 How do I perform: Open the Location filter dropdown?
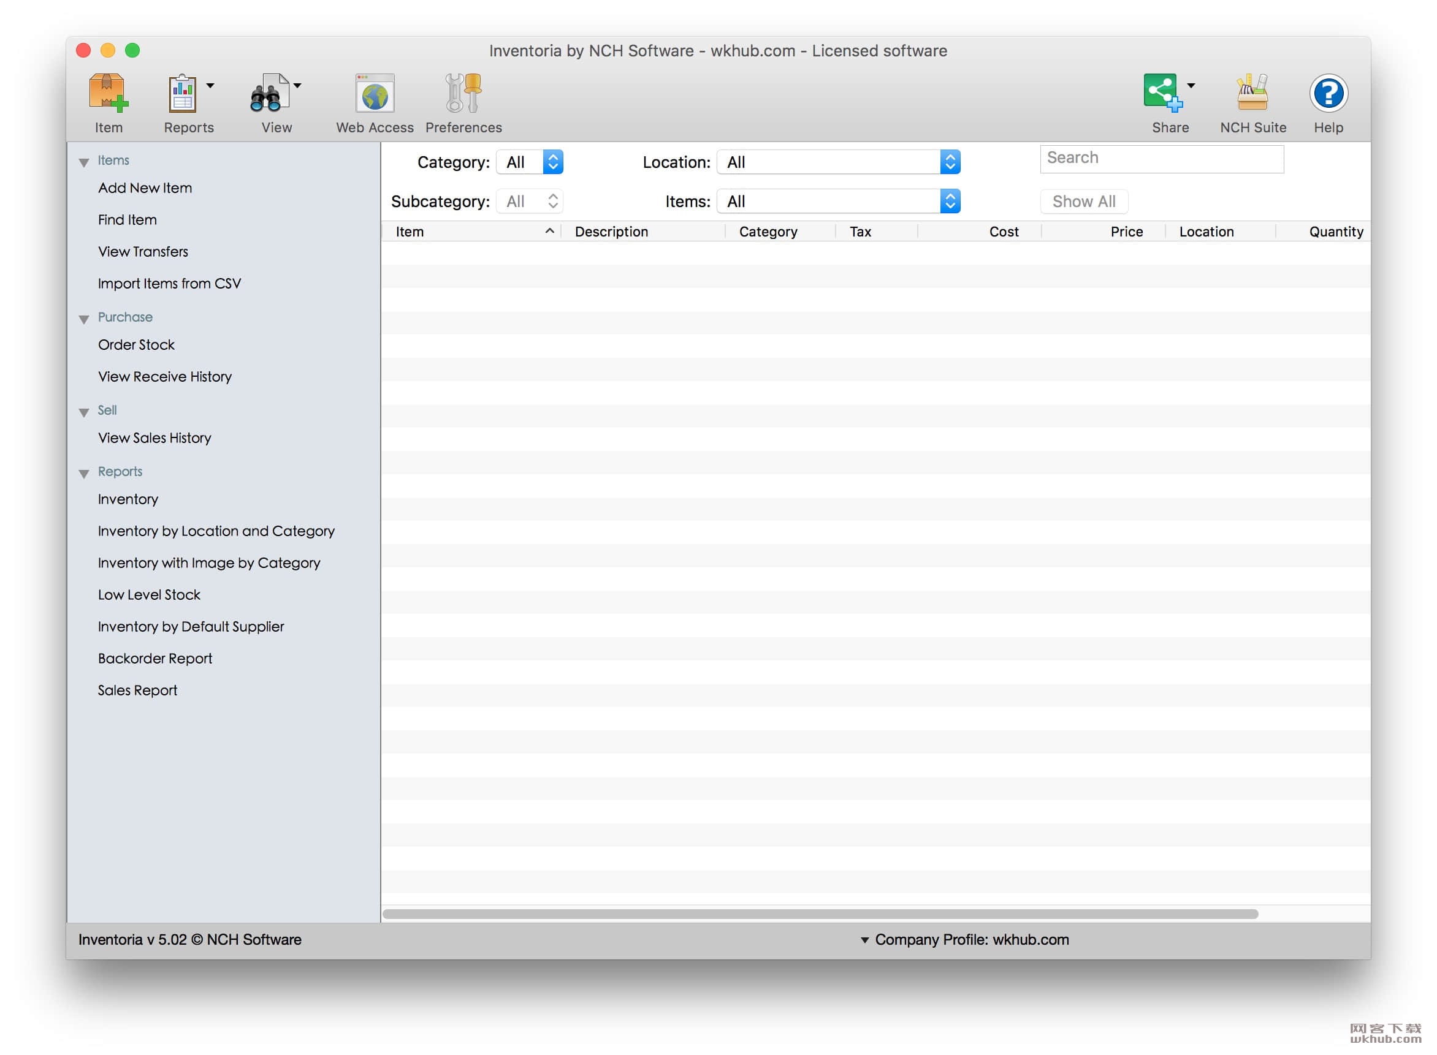[839, 162]
